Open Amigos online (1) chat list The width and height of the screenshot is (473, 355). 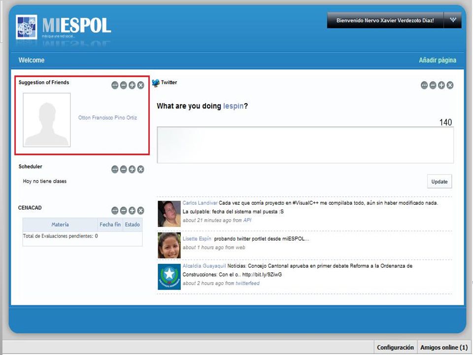[x=444, y=348]
